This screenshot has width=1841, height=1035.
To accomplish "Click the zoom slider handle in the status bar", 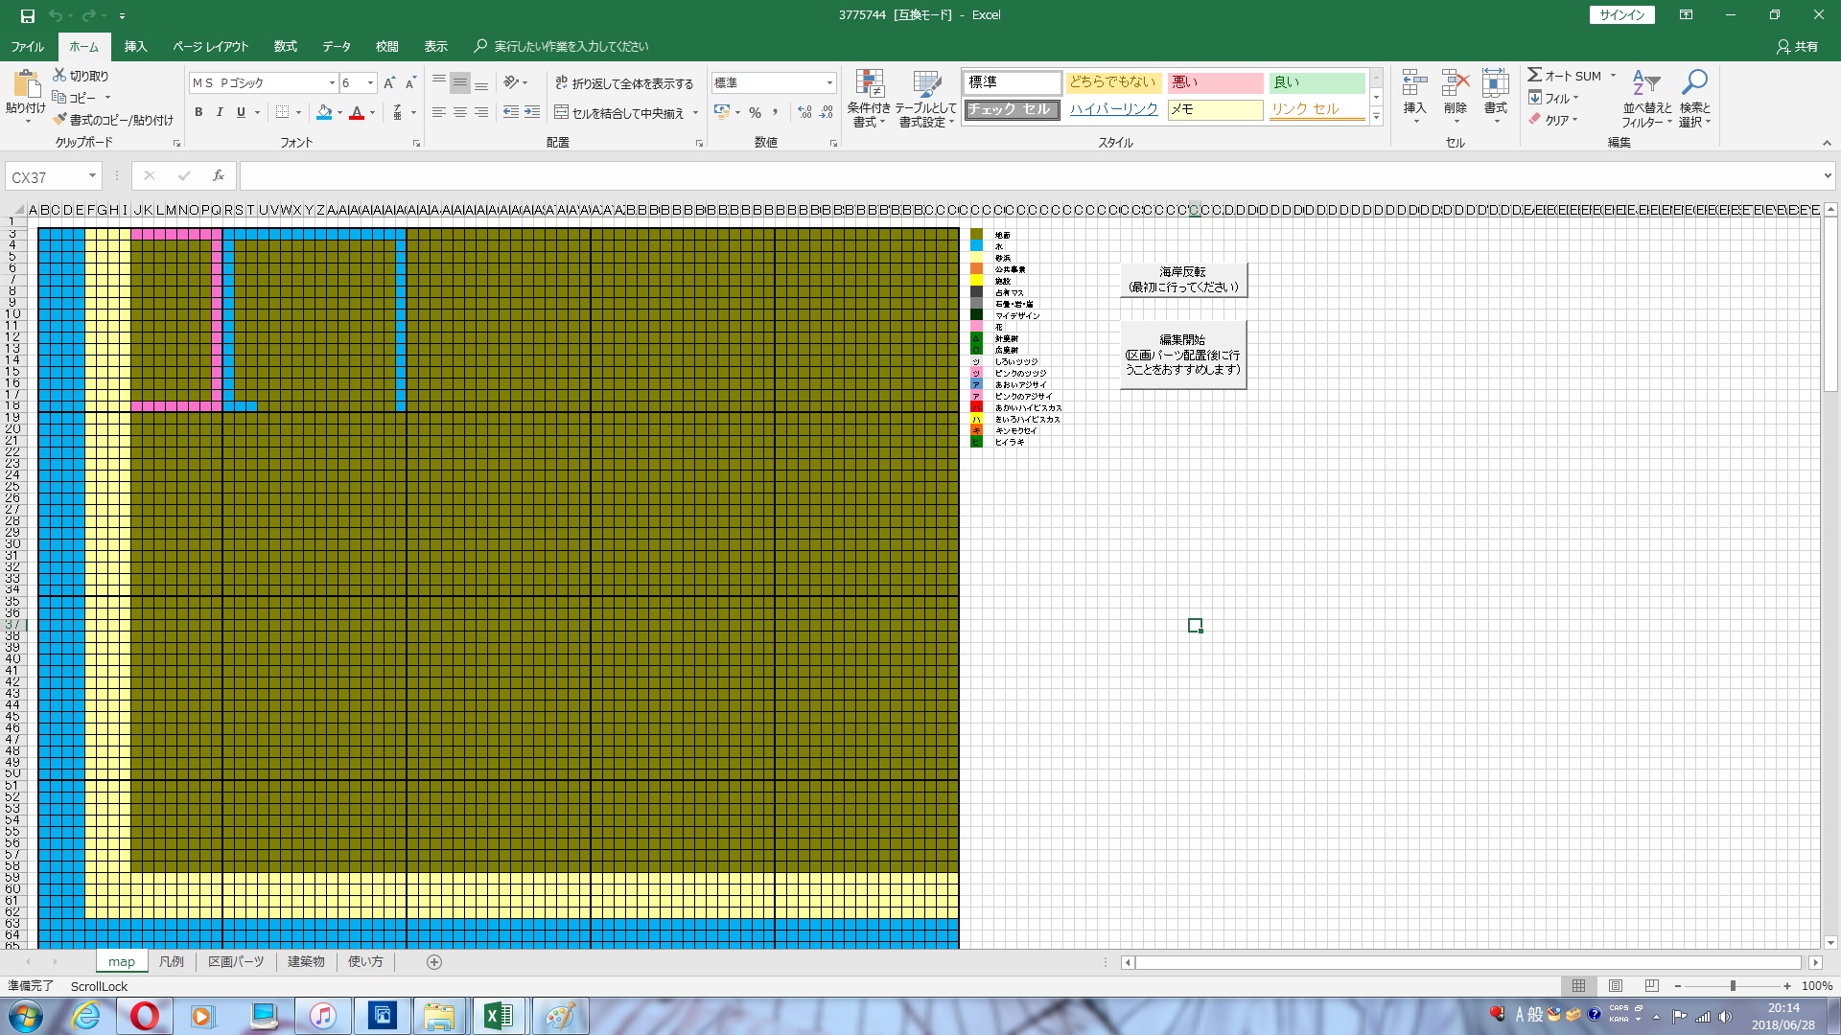I will 1733,985.
